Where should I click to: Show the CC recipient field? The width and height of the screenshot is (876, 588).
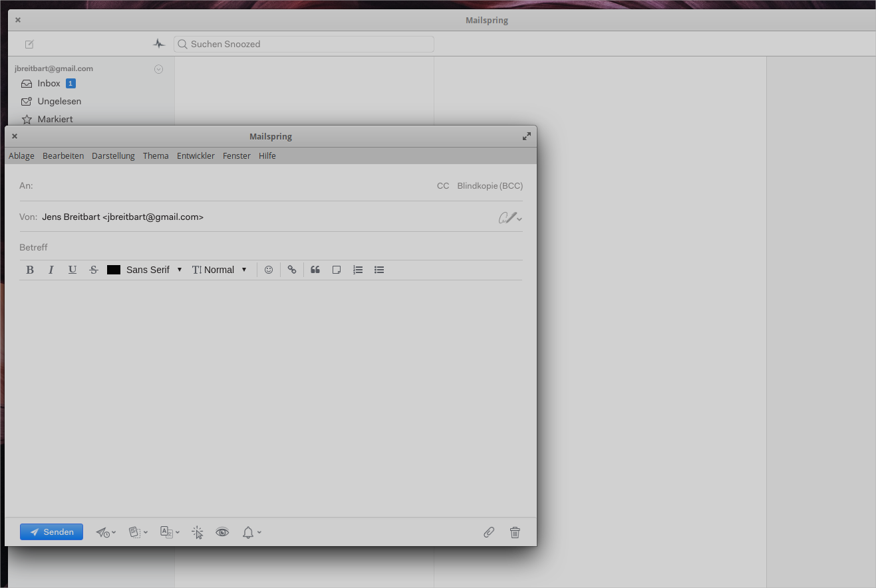pos(443,185)
